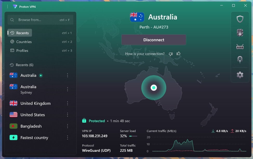Click the Disconnect button
Image resolution: width=253 pixels, height=159 pixels.
pos(154,40)
